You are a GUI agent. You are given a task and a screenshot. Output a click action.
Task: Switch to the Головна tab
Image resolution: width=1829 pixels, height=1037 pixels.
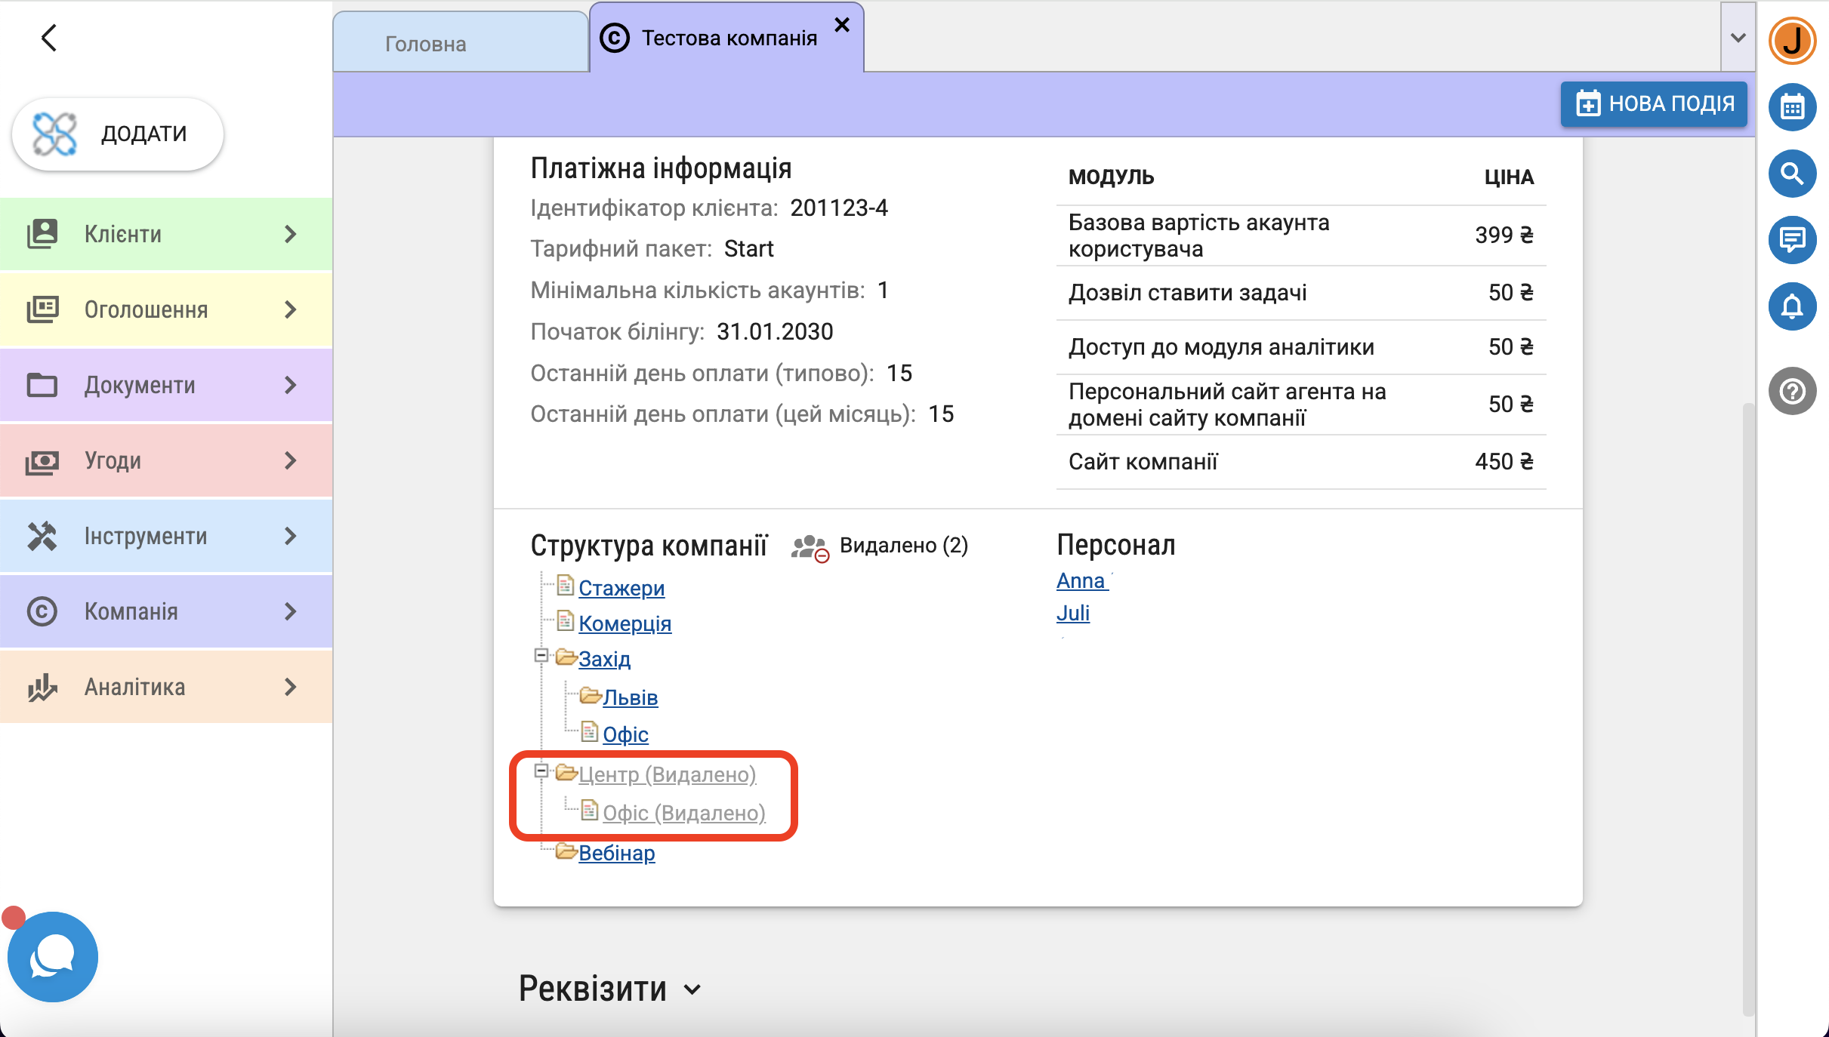[426, 44]
